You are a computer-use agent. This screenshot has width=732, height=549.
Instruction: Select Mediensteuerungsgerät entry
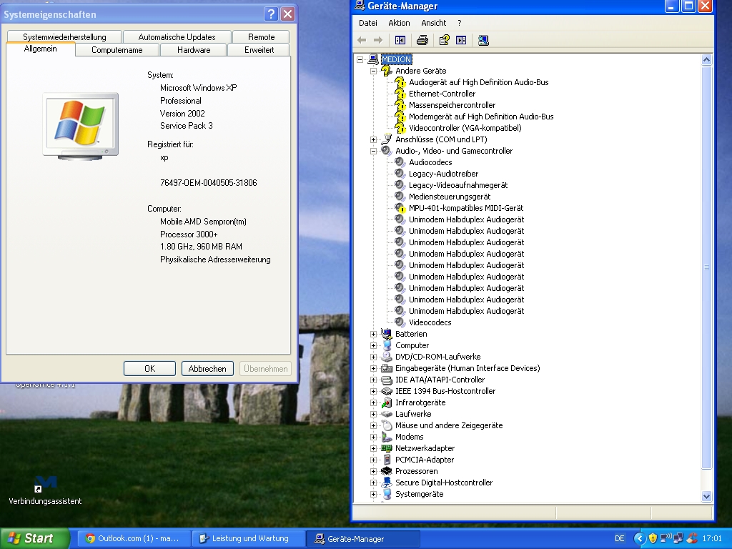[x=450, y=197]
